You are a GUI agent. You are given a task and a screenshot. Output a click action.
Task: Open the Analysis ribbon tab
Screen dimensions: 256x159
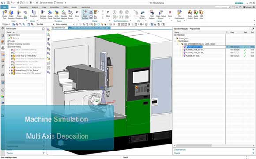click(35, 7)
